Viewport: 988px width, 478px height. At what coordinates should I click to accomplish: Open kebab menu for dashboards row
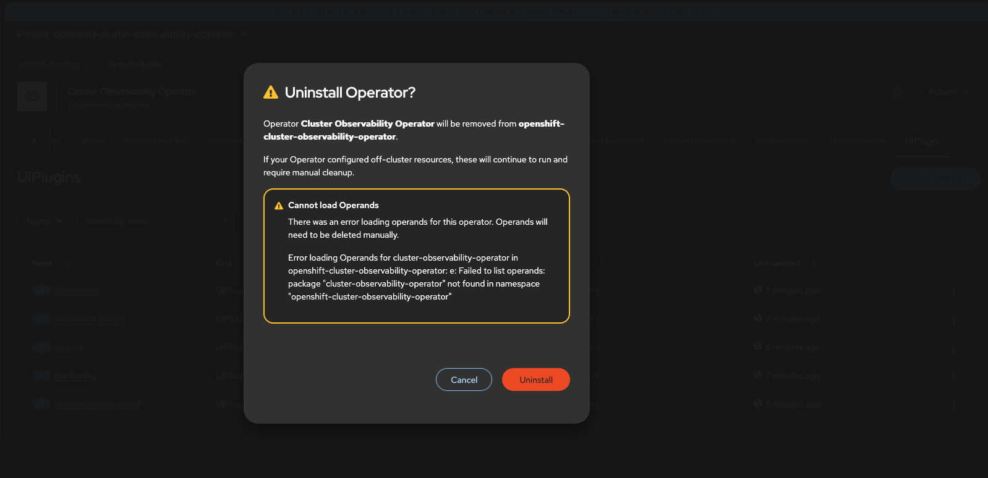tap(954, 291)
